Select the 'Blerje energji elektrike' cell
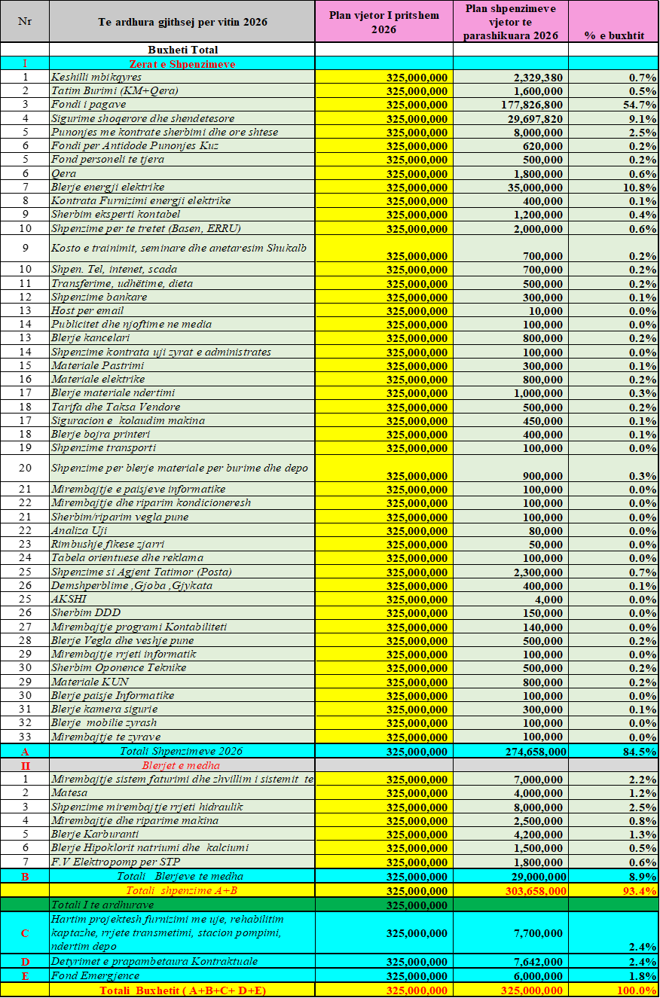This screenshot has width=660, height=998. [x=108, y=187]
